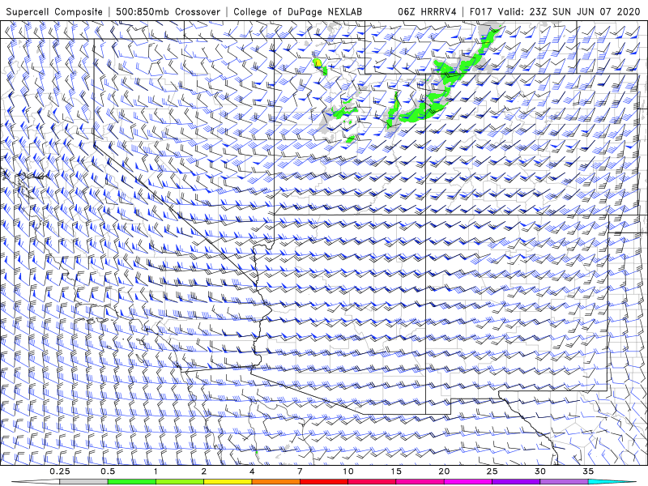Click the gray 0.25–0.5 legend swatch

(83, 482)
